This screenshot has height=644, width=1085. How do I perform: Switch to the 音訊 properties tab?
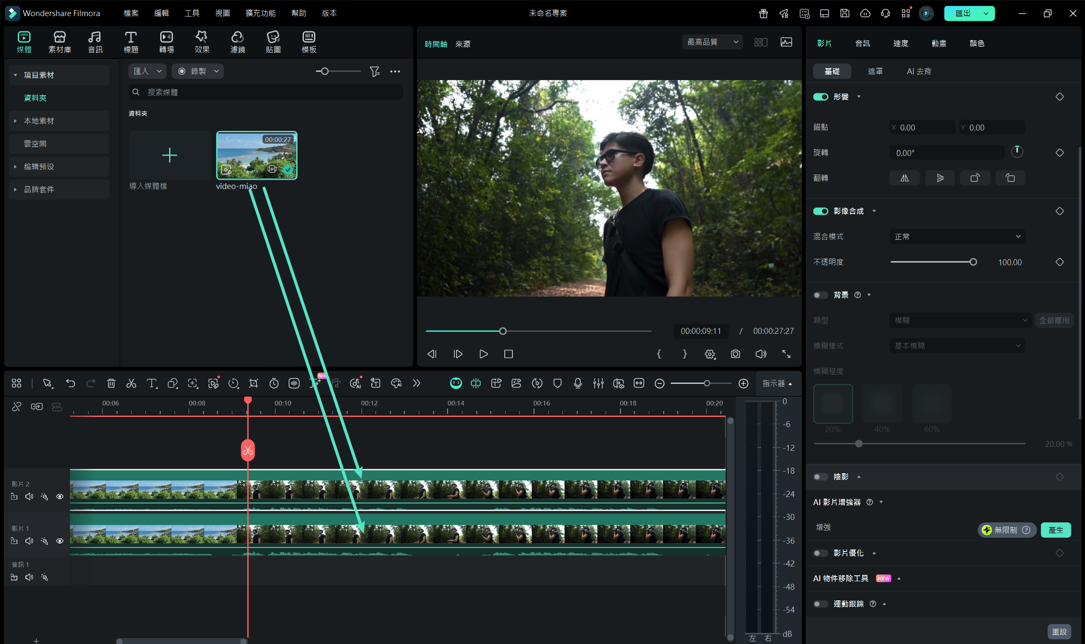pyautogui.click(x=862, y=43)
